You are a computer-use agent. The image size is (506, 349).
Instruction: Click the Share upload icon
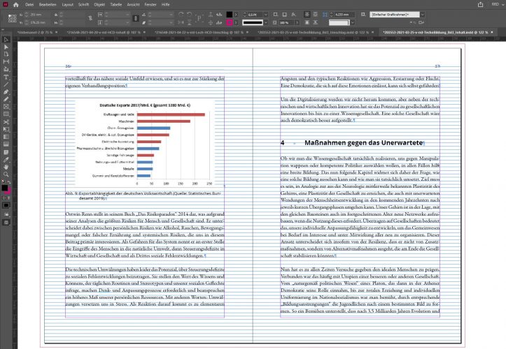pyautogui.click(x=481, y=4)
